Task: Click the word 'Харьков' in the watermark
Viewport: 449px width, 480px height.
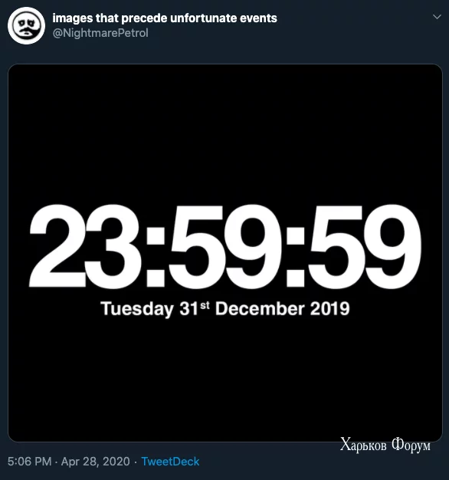Action: 363,445
